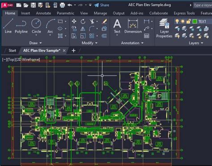
Task: Select the Stretch tool
Action: [74, 36]
